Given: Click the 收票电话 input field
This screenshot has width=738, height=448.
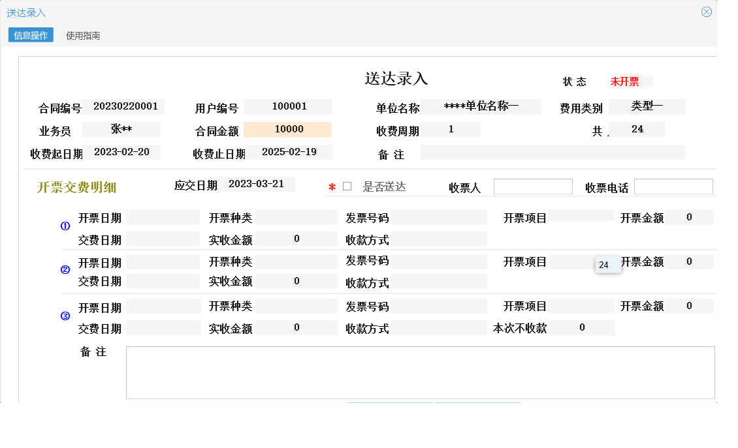Looking at the screenshot, I should tap(673, 186).
